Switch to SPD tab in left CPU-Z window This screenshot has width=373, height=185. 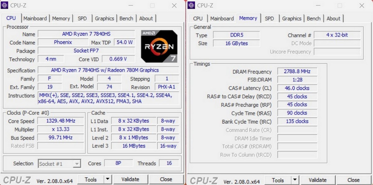click(82, 18)
